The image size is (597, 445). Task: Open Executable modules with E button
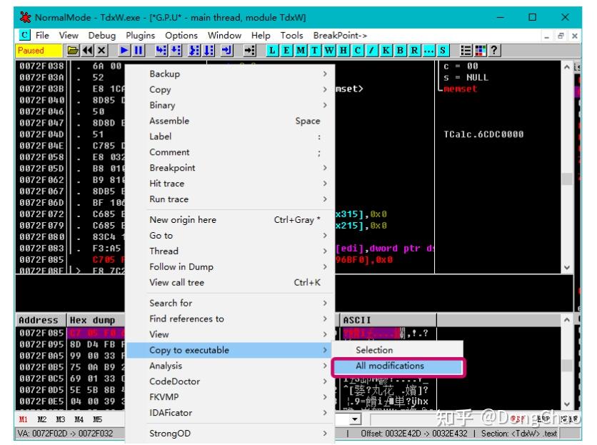(x=286, y=51)
